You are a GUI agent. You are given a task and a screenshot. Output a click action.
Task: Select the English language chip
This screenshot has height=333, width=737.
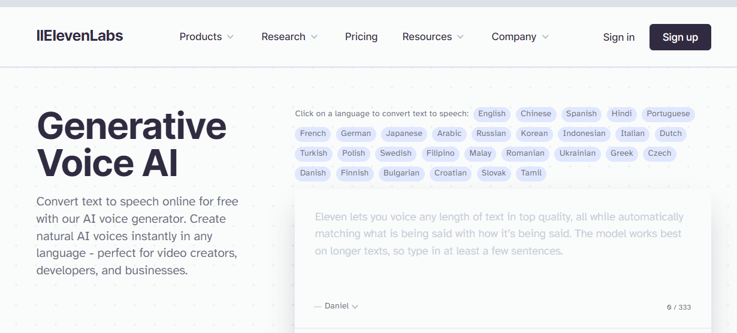click(492, 114)
